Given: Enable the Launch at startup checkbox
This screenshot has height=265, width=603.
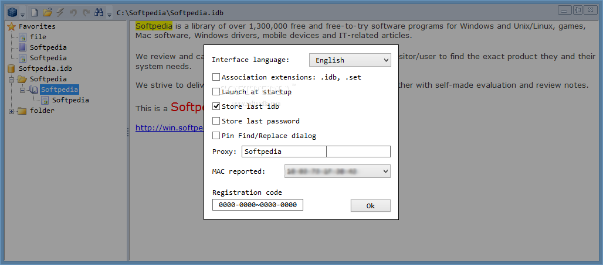Looking at the screenshot, I should [216, 92].
